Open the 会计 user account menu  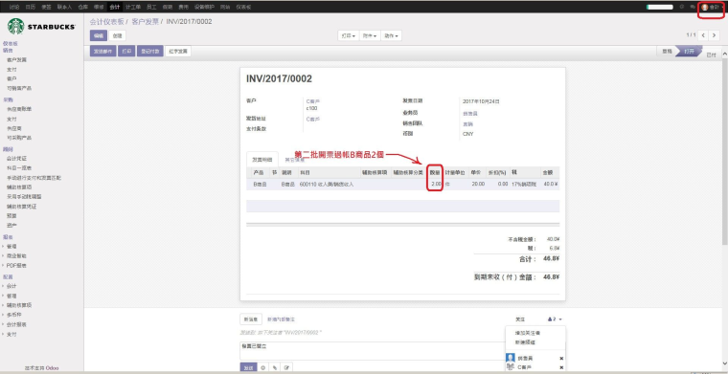pos(711,7)
